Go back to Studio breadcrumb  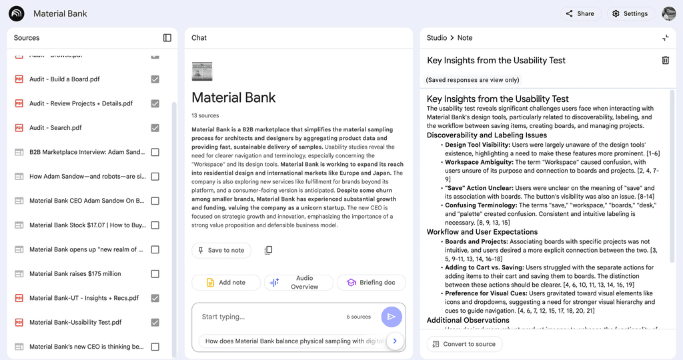437,38
